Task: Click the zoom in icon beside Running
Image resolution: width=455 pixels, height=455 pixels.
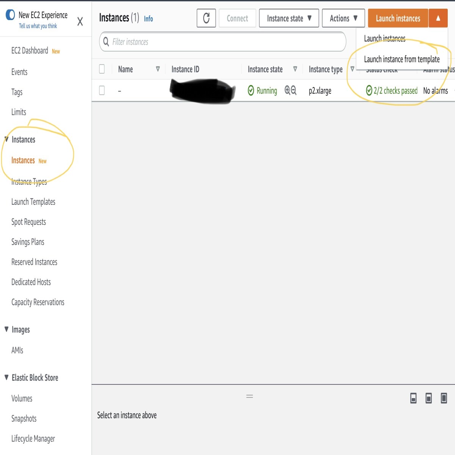Action: 287,90
